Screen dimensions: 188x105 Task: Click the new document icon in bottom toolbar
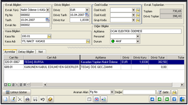(5, 99)
